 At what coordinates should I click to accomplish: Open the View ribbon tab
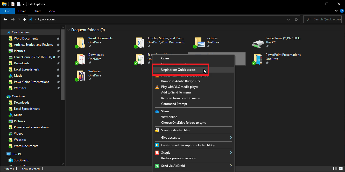[52, 11]
